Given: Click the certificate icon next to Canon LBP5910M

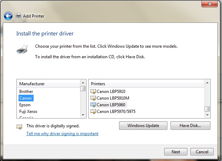Looking at the screenshot, I should tap(93, 98).
